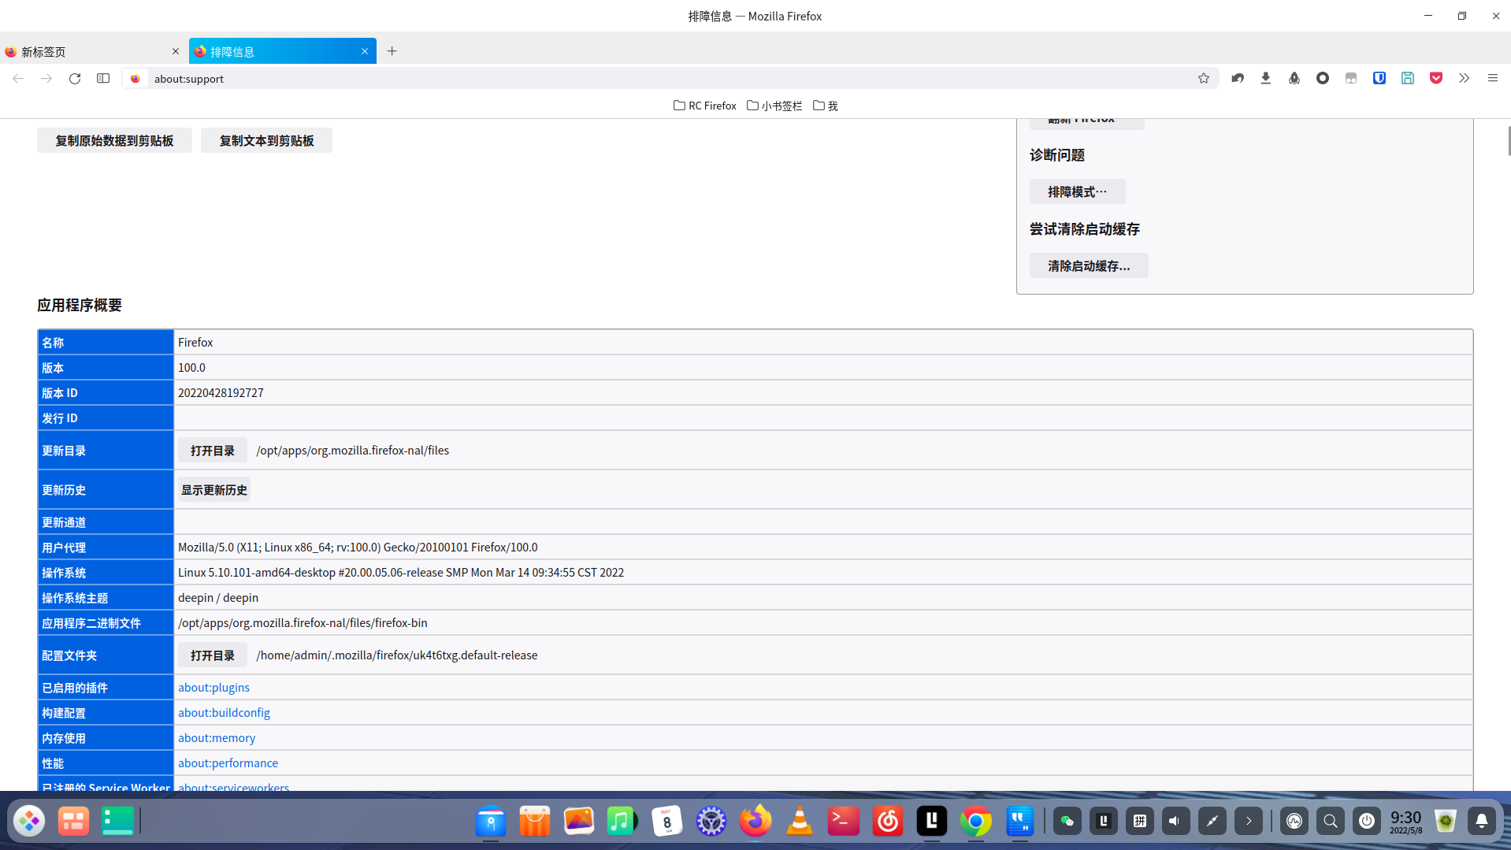The width and height of the screenshot is (1511, 850).
Task: Click the grey goggles extension icon
Action: (x=1351, y=78)
